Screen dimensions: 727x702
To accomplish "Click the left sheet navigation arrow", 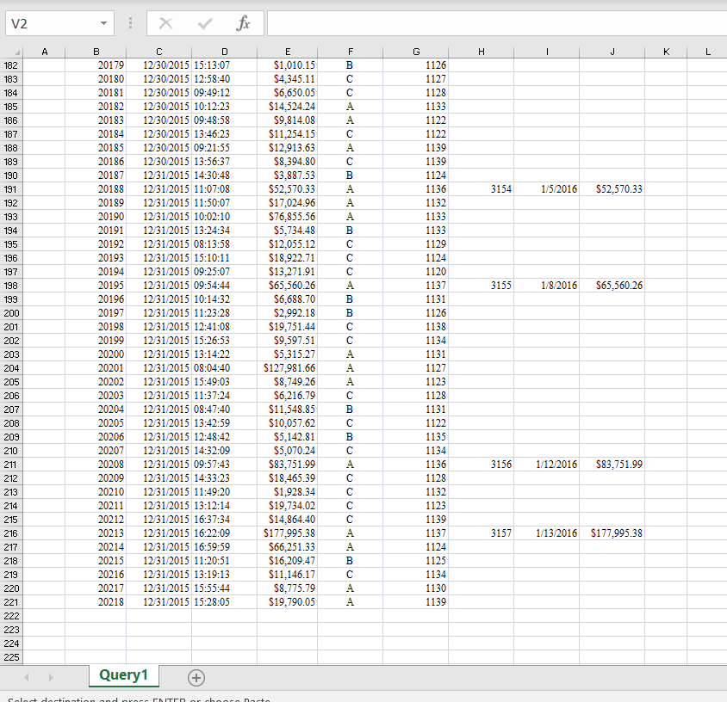I will pos(26,678).
